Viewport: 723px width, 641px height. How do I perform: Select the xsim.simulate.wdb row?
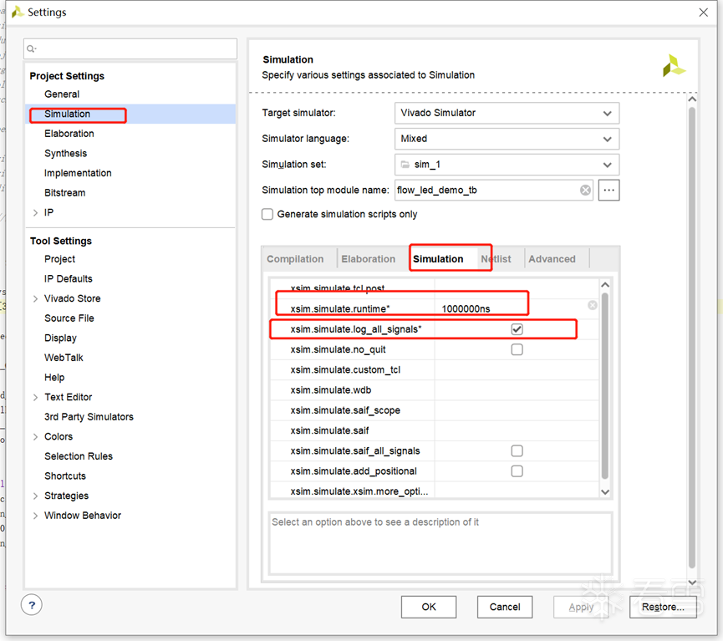pyautogui.click(x=435, y=390)
